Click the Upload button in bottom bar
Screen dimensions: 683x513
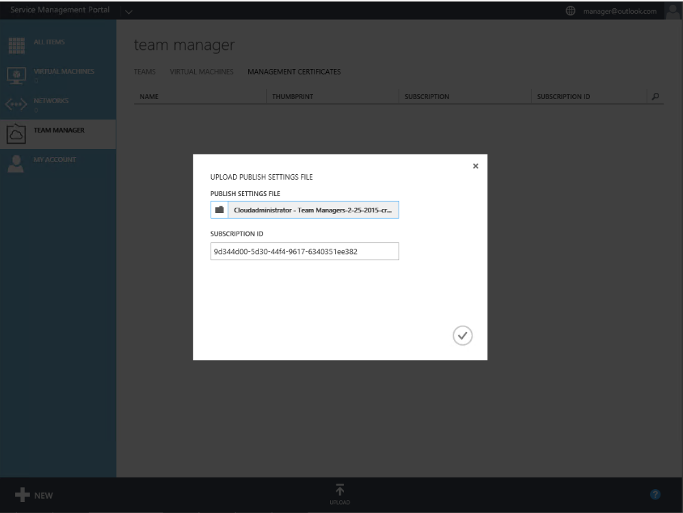pos(339,493)
